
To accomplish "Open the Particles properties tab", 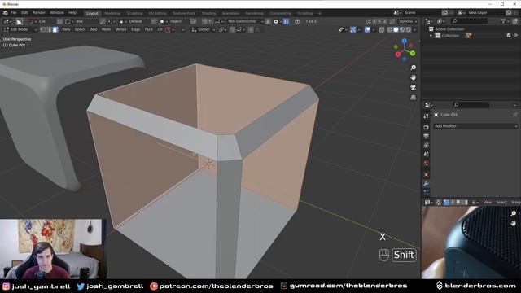I will click(426, 192).
